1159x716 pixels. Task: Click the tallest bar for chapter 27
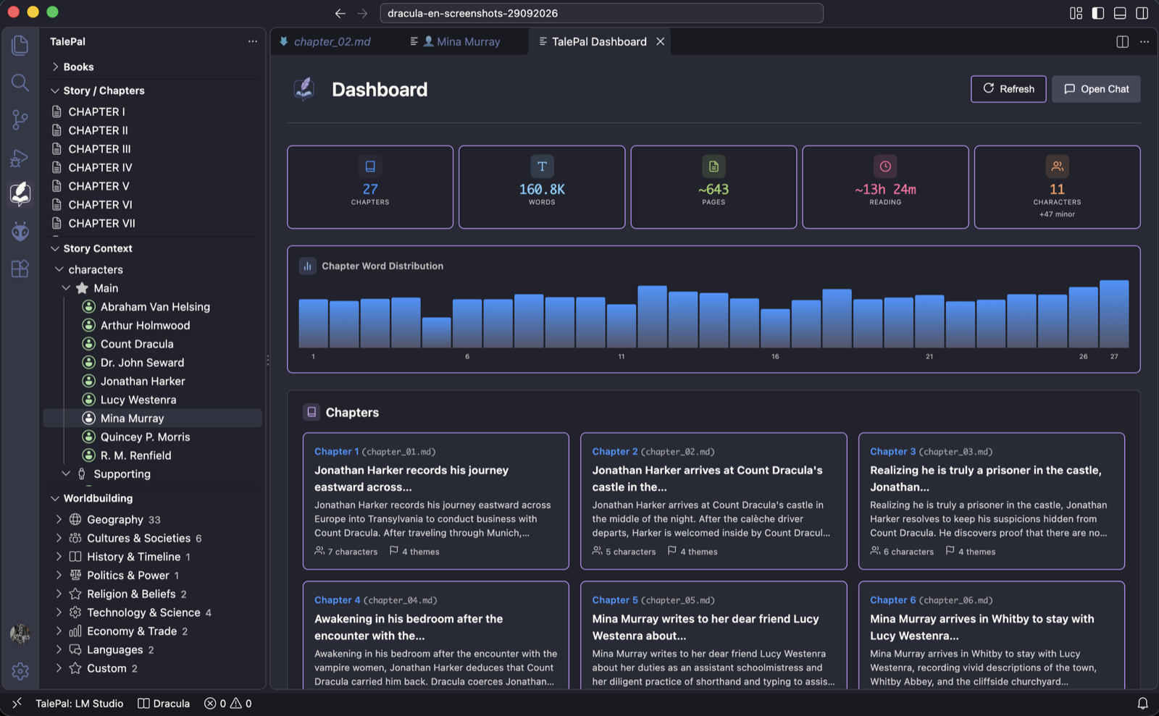pyautogui.click(x=1114, y=313)
